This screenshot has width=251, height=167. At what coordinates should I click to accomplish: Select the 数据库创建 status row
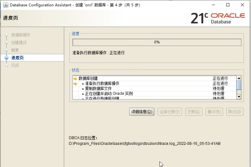154,78
